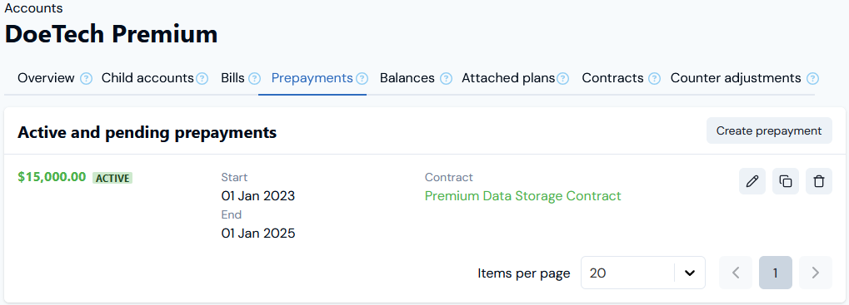Select page 1 in the pagination
This screenshot has width=849, height=305.
(x=776, y=273)
